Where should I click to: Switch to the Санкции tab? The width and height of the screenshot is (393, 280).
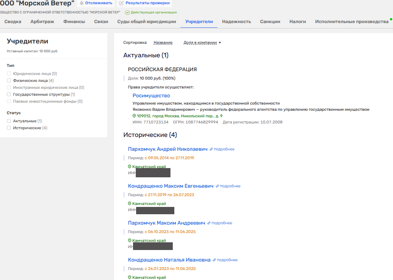click(x=270, y=22)
